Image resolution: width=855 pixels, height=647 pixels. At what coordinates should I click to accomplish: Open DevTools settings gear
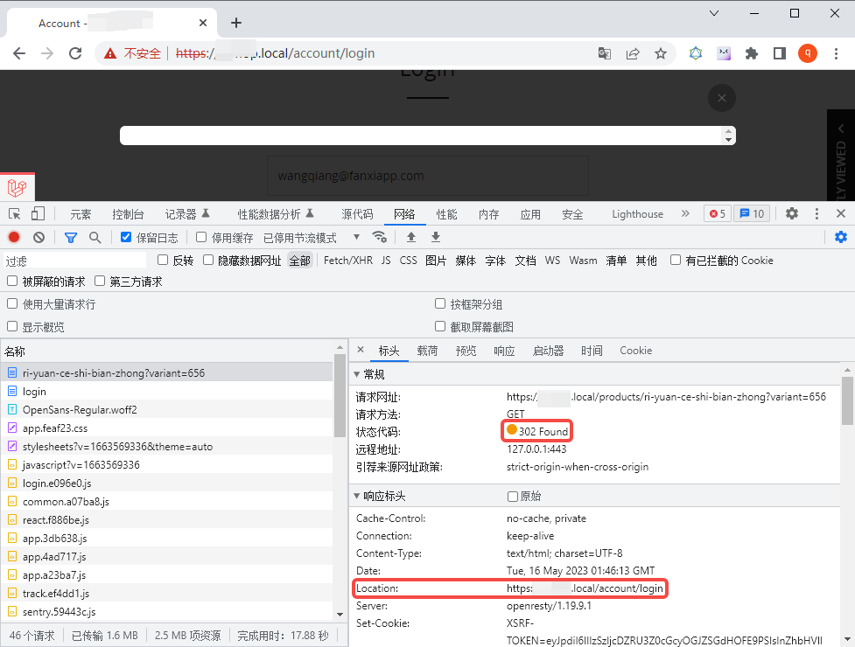[791, 213]
